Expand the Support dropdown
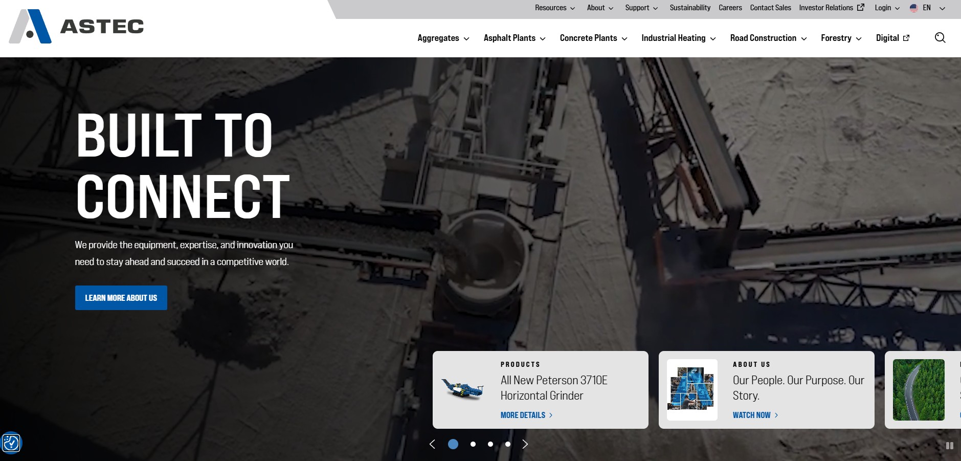The height and width of the screenshot is (461, 961). pos(641,8)
